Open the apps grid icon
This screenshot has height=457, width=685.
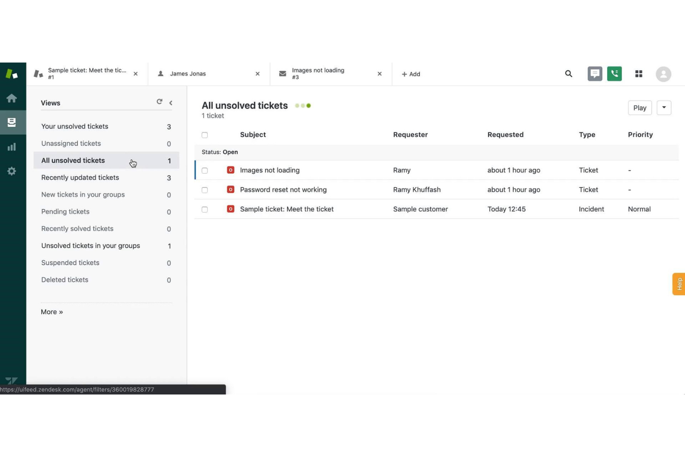tap(639, 74)
